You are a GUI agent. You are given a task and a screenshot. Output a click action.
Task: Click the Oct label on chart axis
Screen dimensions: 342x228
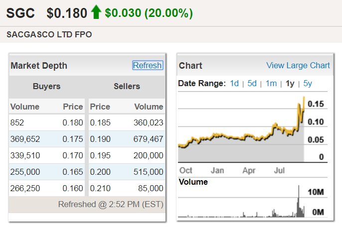185,170
